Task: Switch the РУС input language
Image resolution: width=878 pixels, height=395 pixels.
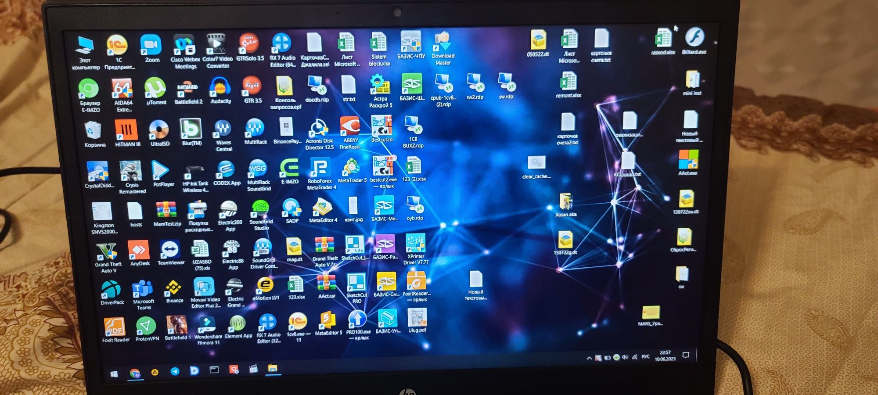Action: click(x=645, y=356)
